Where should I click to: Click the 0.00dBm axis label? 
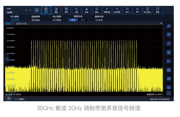(10, 28)
